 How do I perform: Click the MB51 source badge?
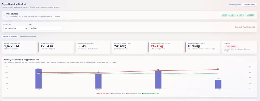coord(224,15)
